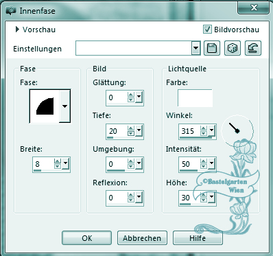Viewport: 273px width, 256px height.
Task: Close the Innenfase dialog window
Action: pyautogui.click(x=253, y=8)
